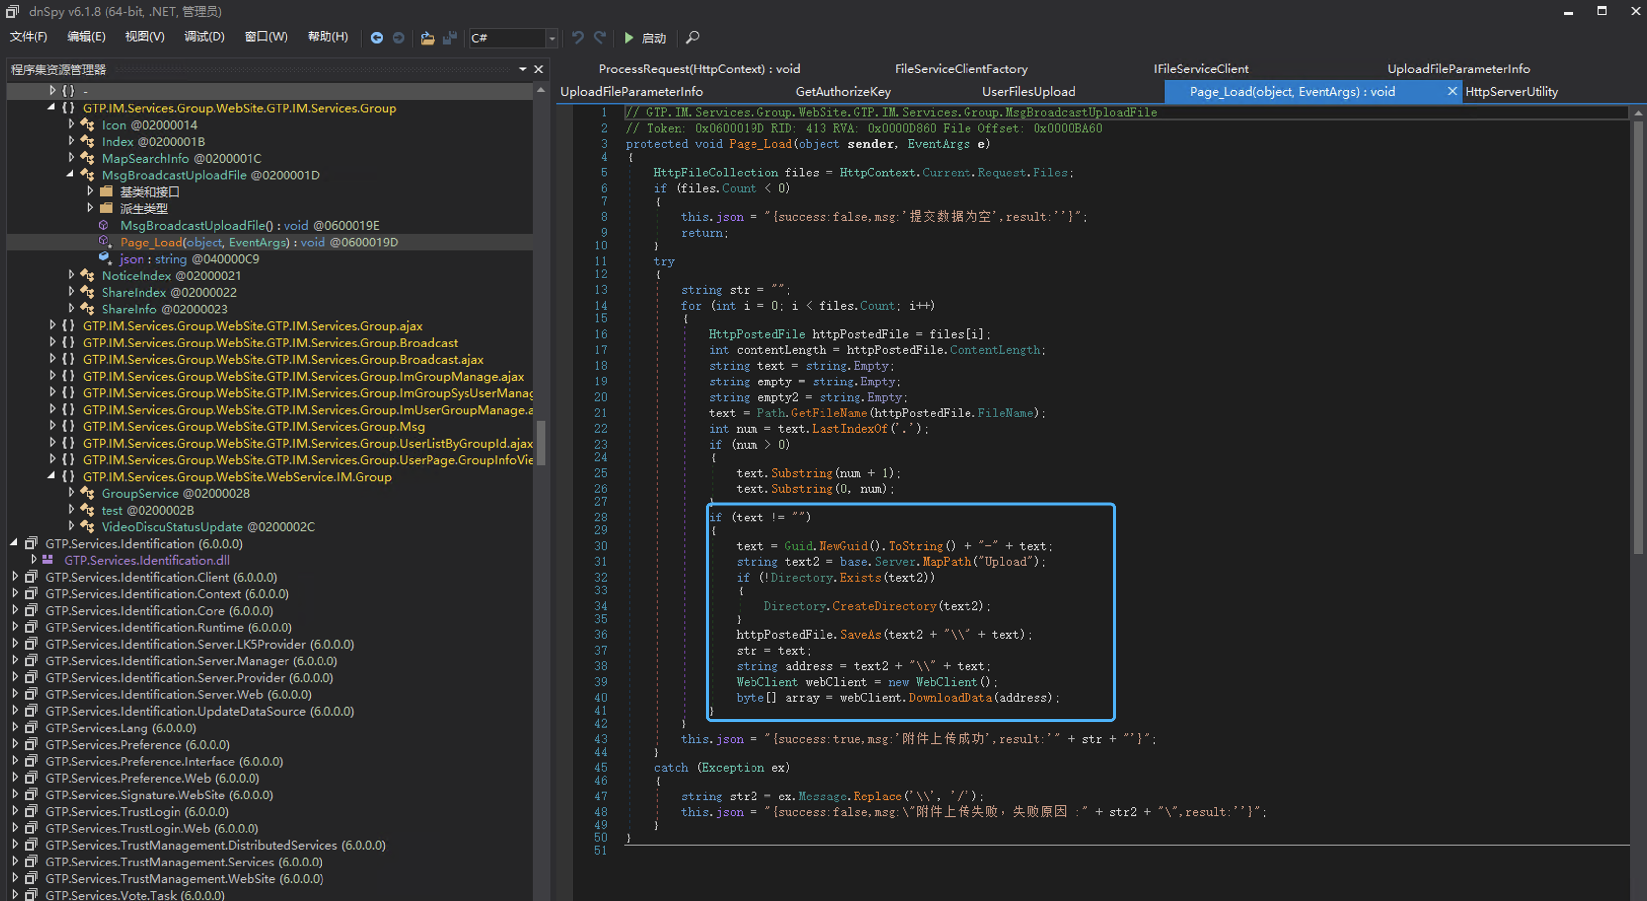The image size is (1647, 901).
Task: Select the test @0200002B tree item
Action: [148, 510]
